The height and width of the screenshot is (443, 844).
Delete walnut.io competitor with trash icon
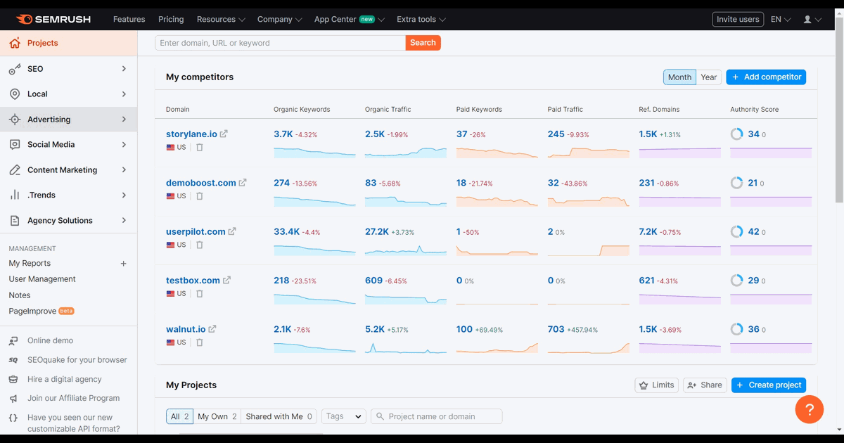pos(200,342)
